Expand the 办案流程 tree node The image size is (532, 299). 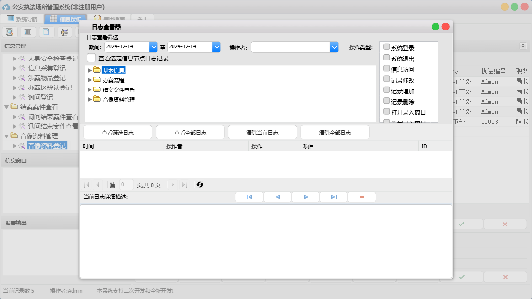89,80
